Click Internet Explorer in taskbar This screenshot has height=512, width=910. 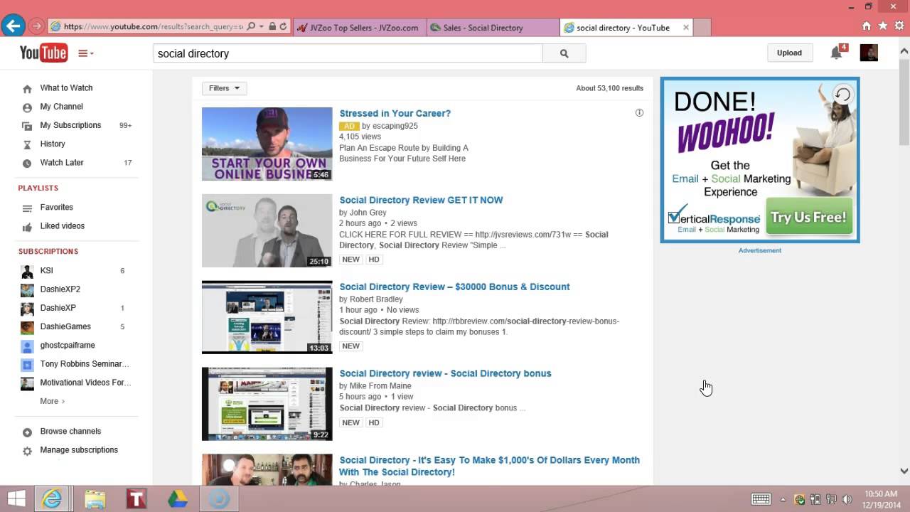(x=52, y=499)
